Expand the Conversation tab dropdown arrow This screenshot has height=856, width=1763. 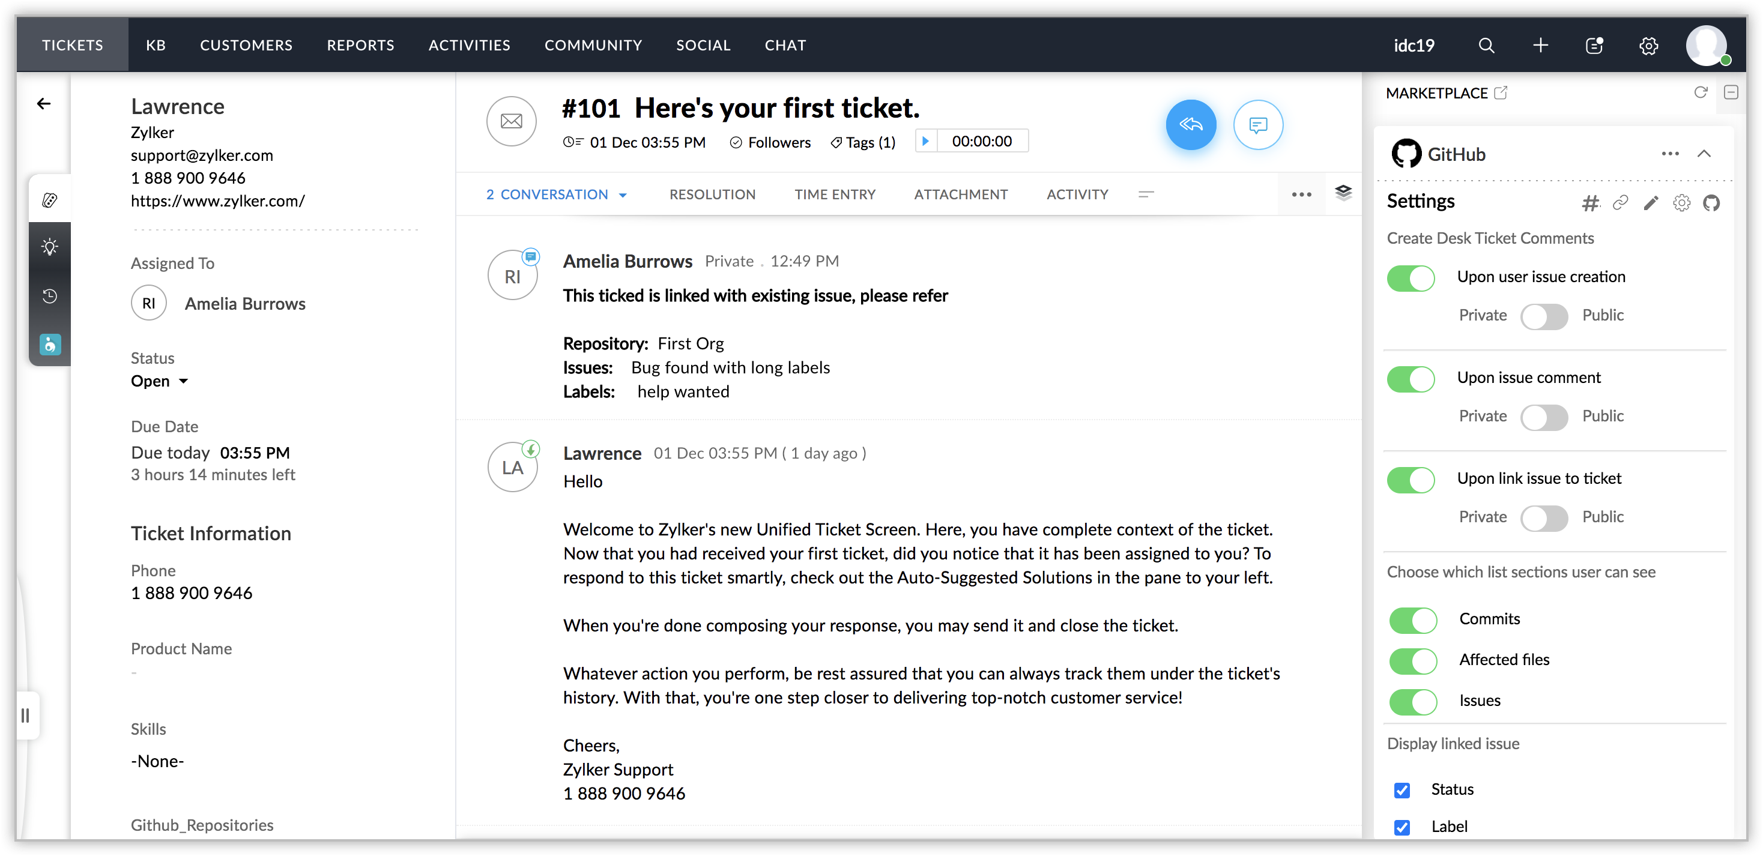[x=623, y=195]
